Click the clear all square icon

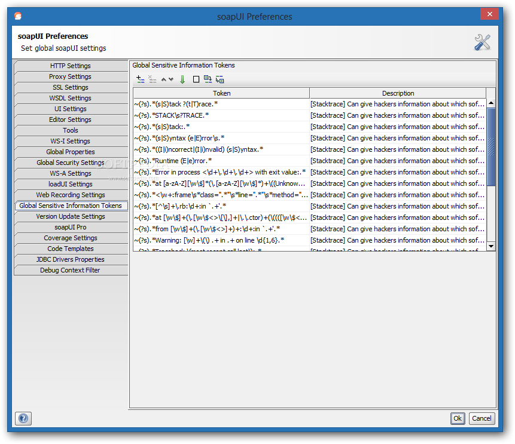click(196, 79)
